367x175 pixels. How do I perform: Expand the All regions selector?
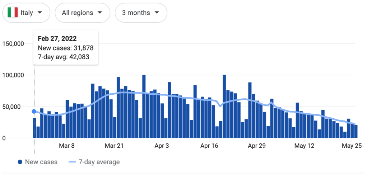coord(82,13)
